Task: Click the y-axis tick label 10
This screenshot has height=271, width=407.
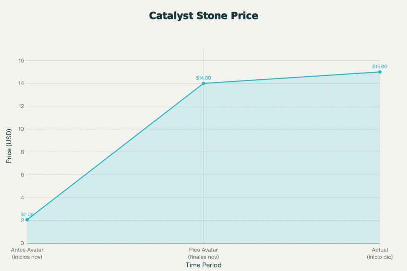Action: tap(21, 129)
